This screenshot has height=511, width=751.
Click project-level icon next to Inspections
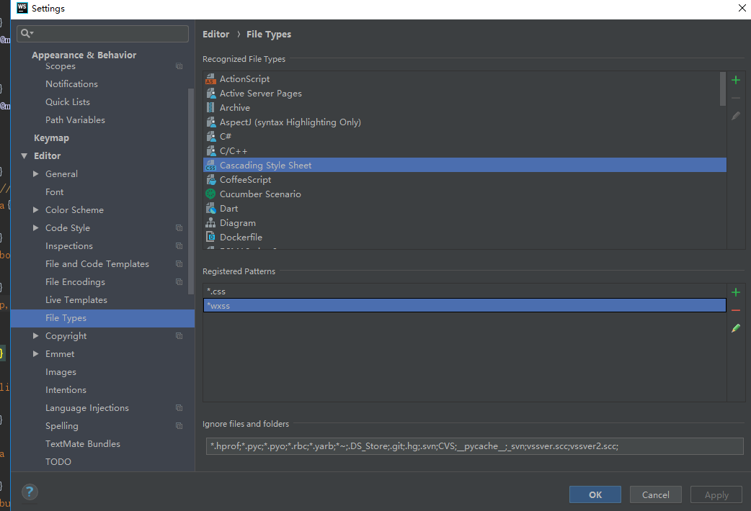point(179,246)
